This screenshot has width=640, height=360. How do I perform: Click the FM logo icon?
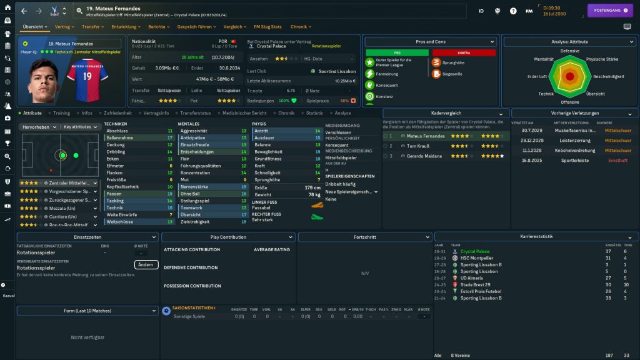(529, 11)
